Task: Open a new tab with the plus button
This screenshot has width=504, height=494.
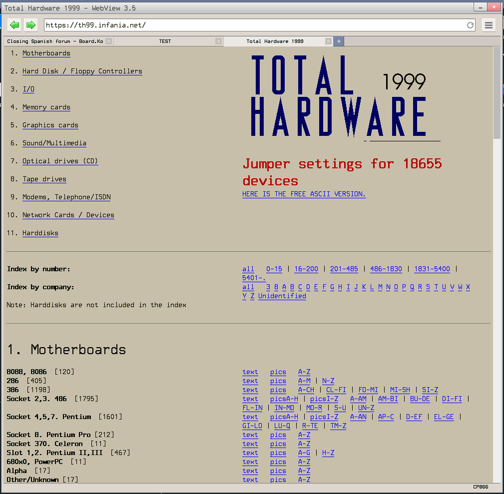Action: pos(339,41)
